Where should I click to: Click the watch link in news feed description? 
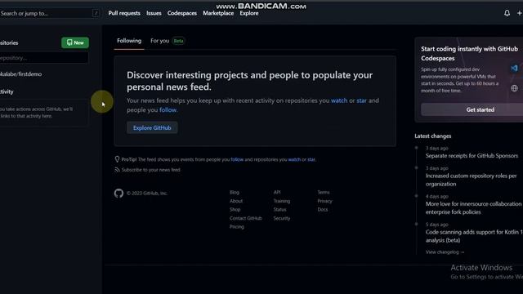click(x=339, y=100)
